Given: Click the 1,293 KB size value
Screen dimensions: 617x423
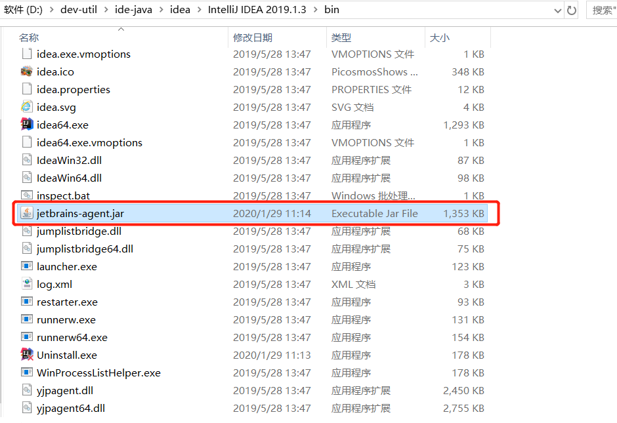Looking at the screenshot, I should (x=463, y=125).
